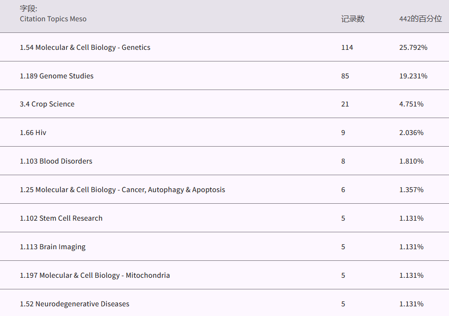Click the record count 114
The height and width of the screenshot is (316, 449).
[x=347, y=47]
